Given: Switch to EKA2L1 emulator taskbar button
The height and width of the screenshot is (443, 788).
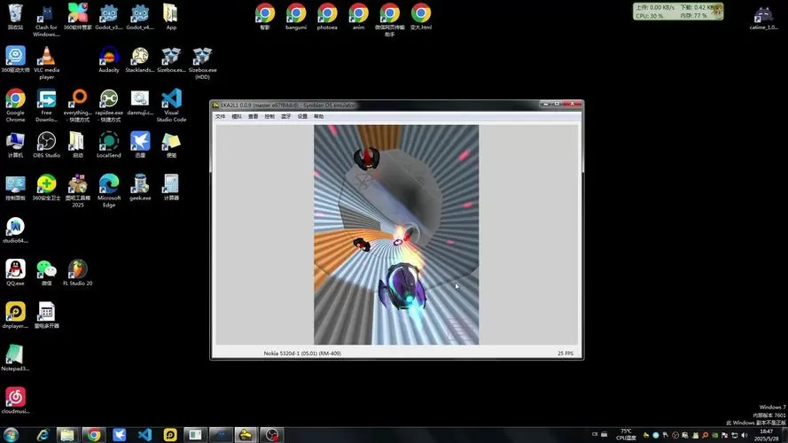Looking at the screenshot, I should 246,434.
